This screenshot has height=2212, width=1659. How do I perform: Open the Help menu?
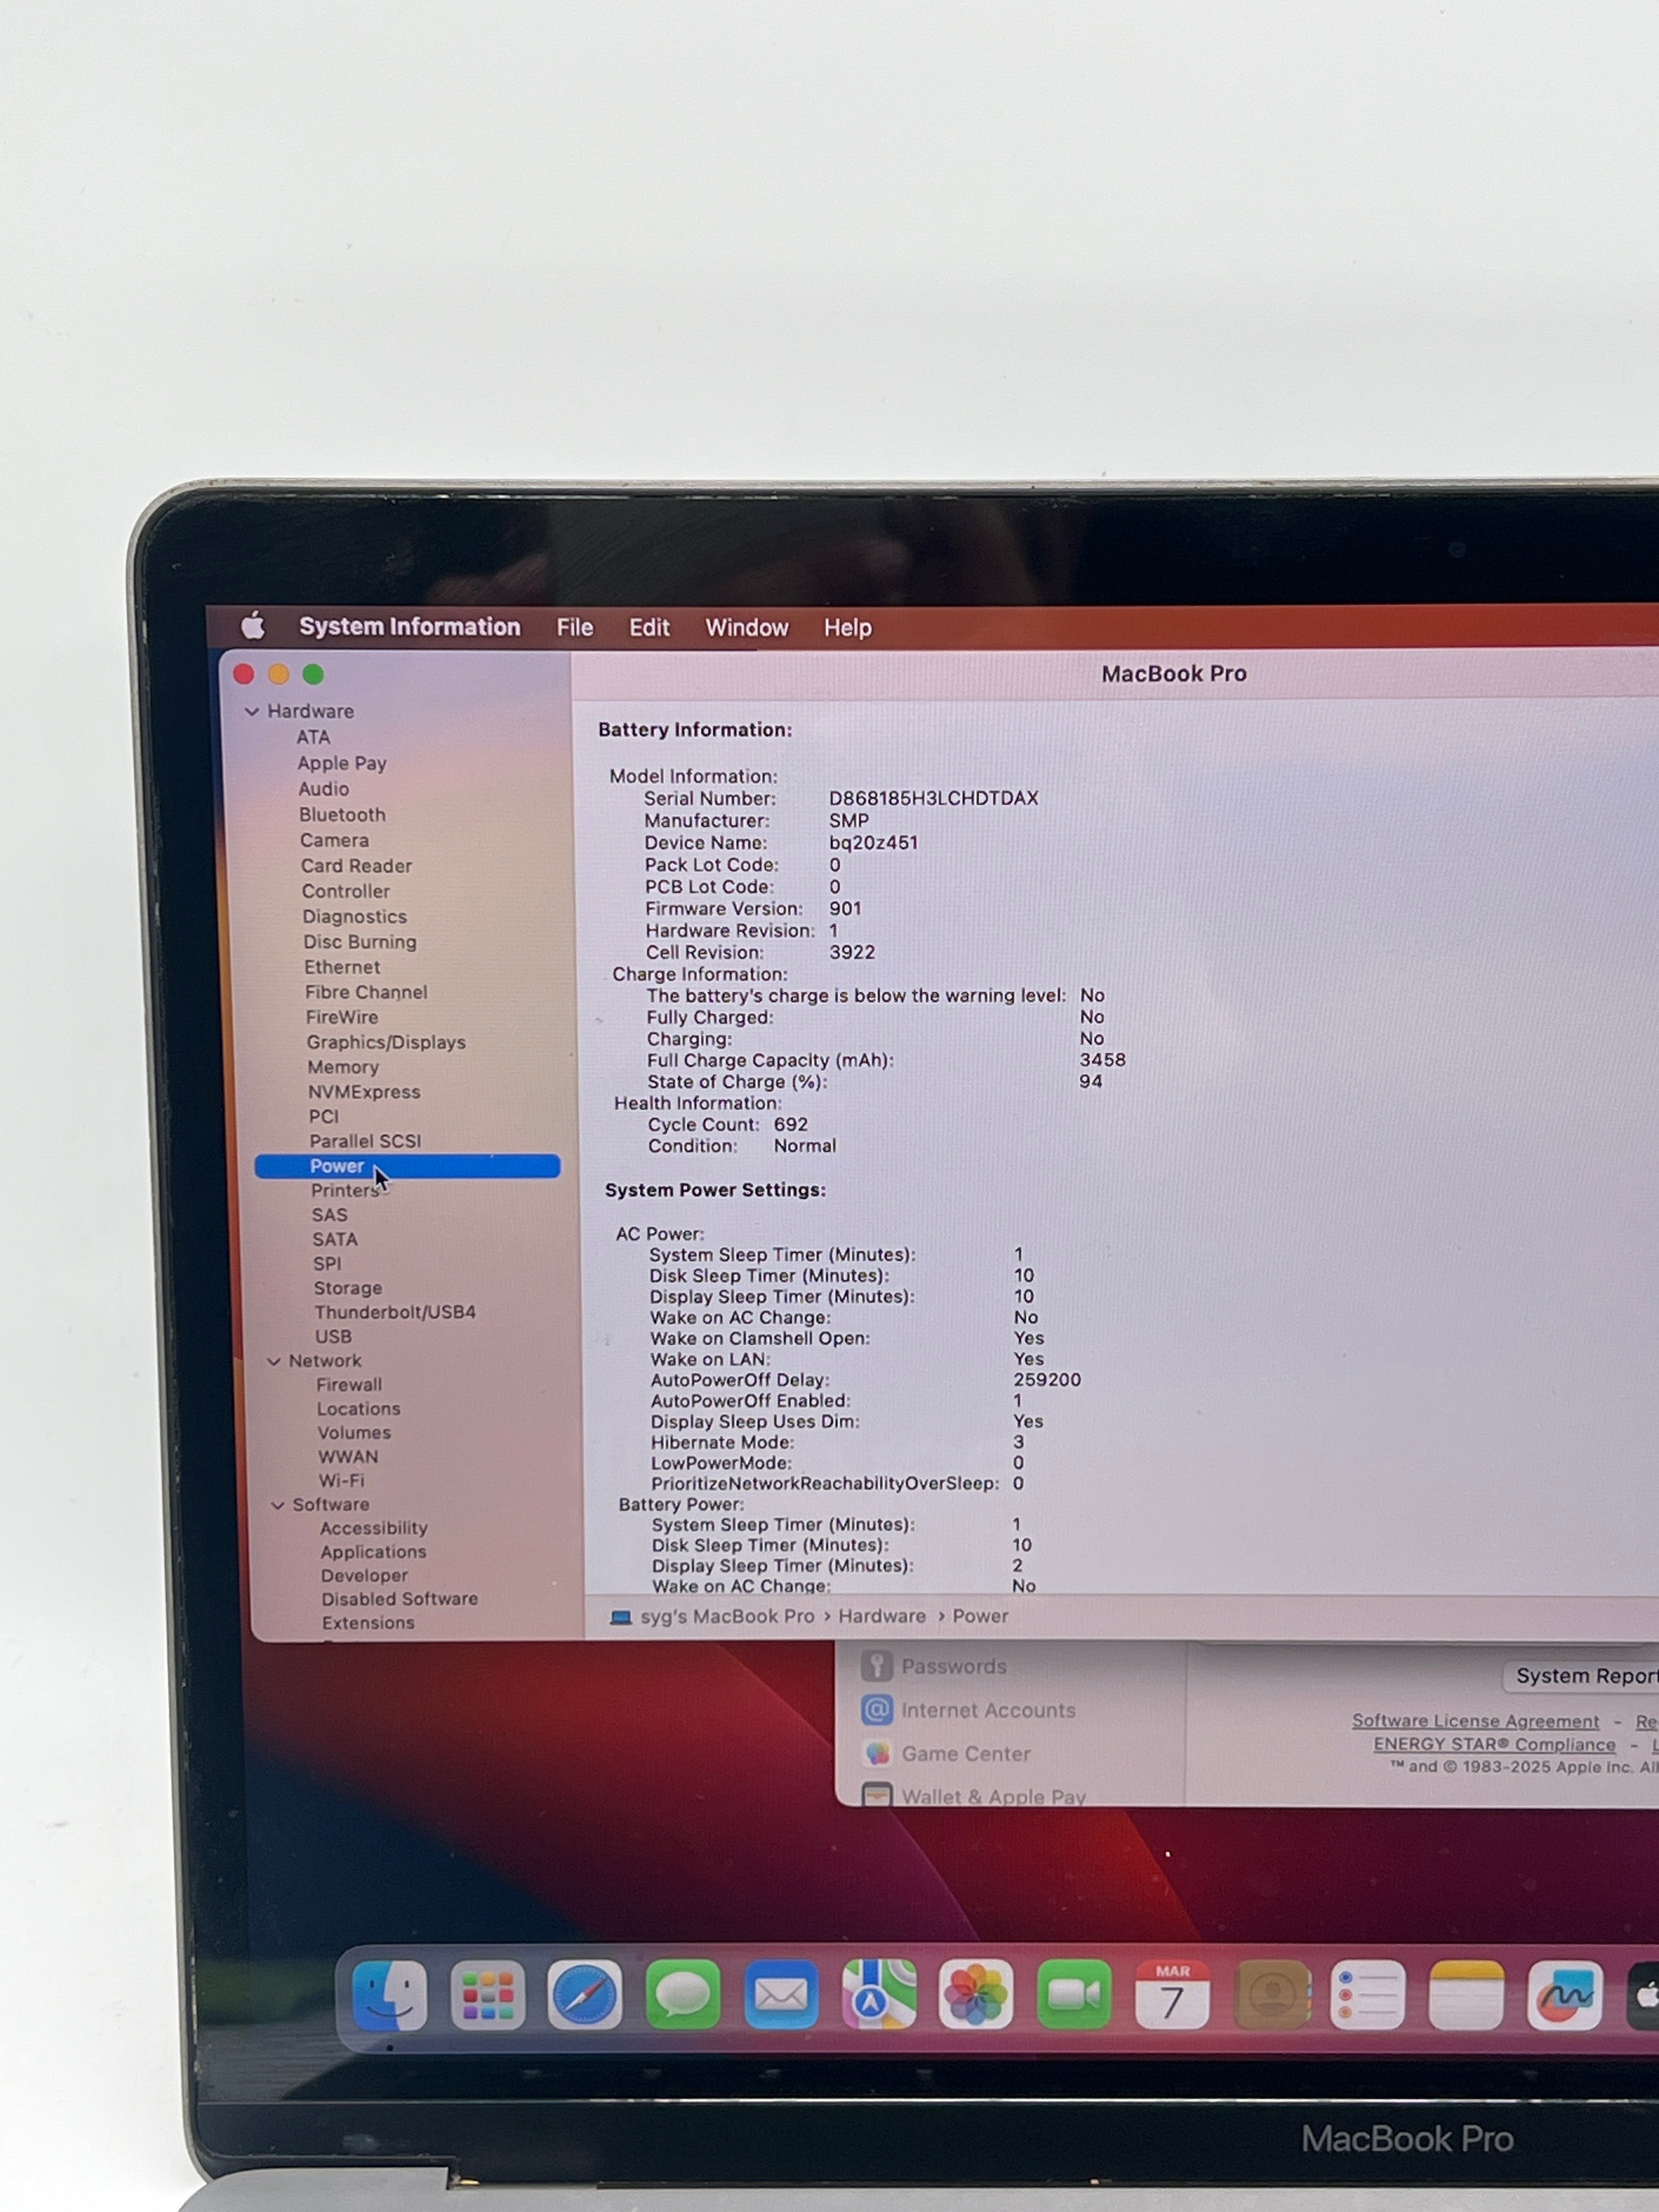[848, 627]
